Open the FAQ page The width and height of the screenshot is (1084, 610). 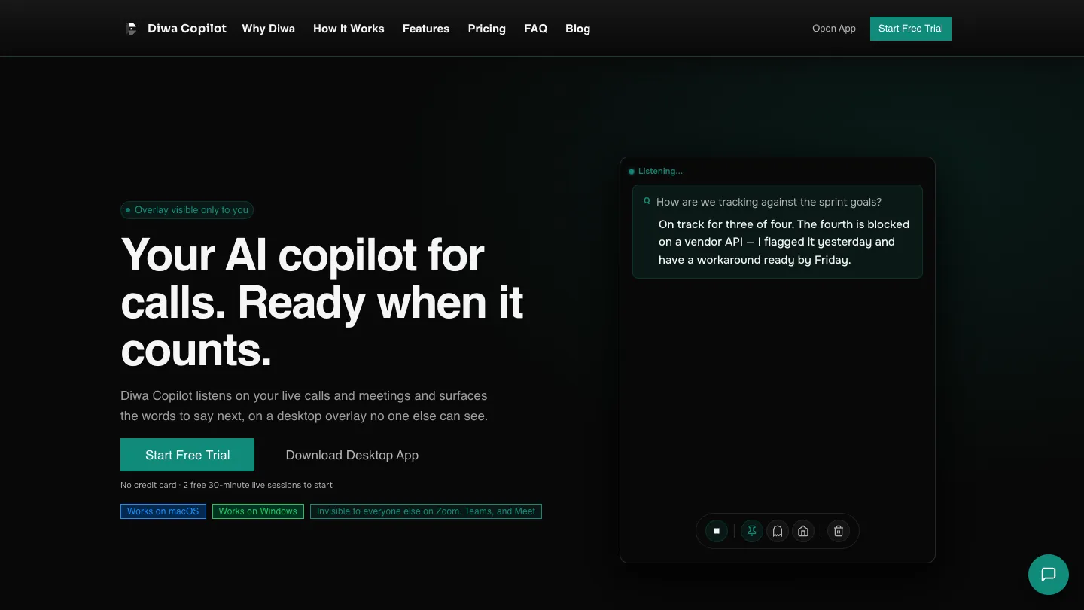click(536, 29)
